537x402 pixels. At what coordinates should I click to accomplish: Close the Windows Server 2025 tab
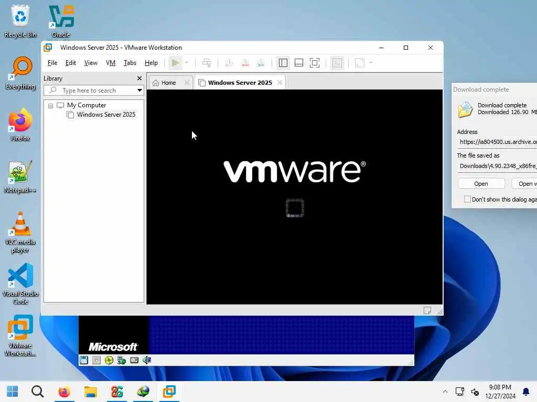[280, 82]
